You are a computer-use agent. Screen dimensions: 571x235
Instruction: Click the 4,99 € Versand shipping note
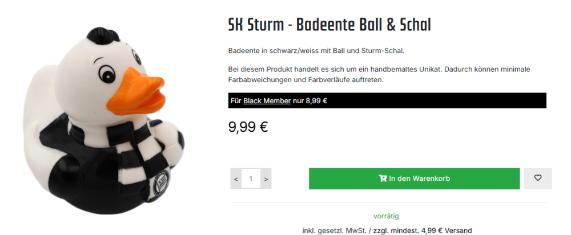pyautogui.click(x=447, y=230)
